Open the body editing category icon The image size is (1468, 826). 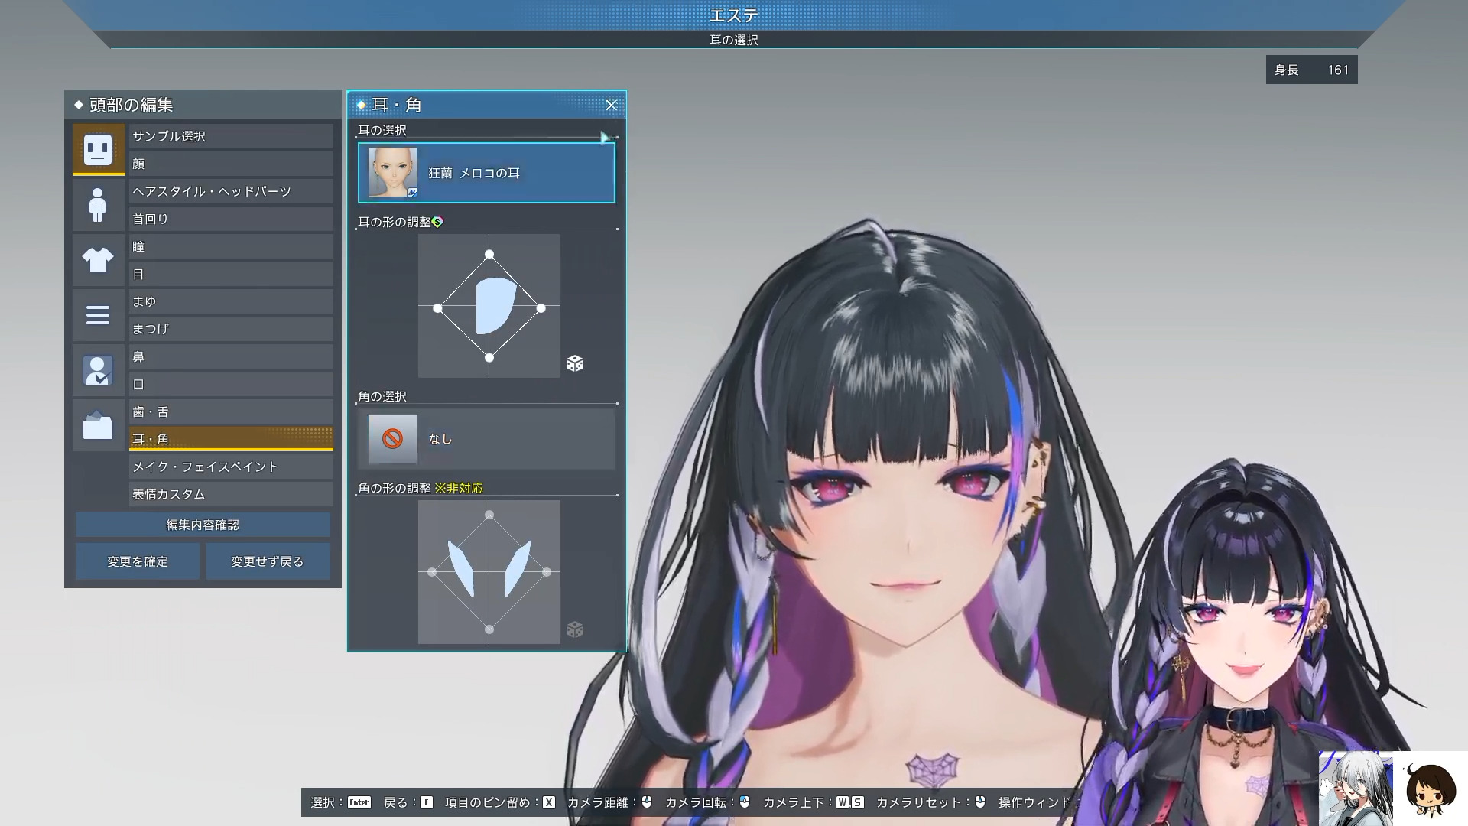tap(98, 205)
